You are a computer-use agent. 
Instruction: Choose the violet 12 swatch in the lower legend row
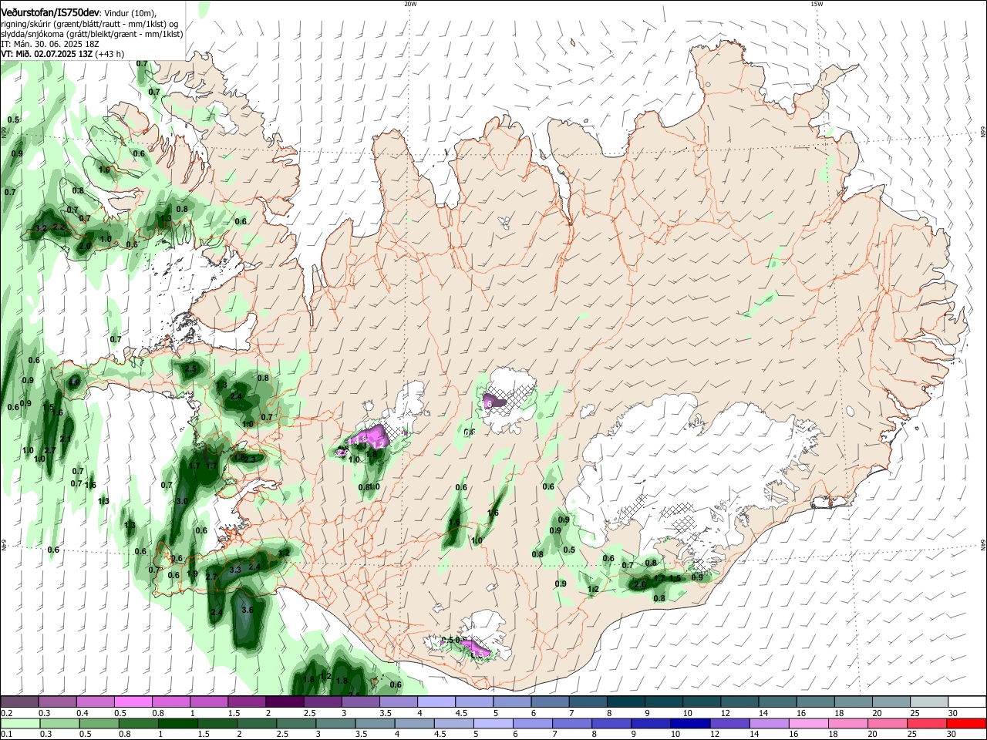(729, 724)
